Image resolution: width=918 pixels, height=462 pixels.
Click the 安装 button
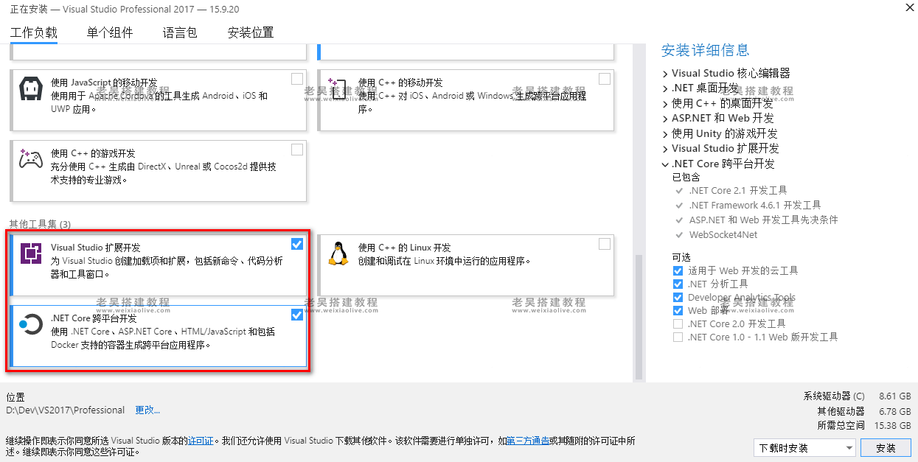(886, 447)
